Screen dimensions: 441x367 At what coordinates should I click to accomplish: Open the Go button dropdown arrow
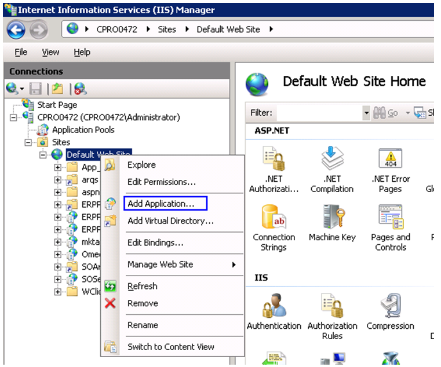407,113
